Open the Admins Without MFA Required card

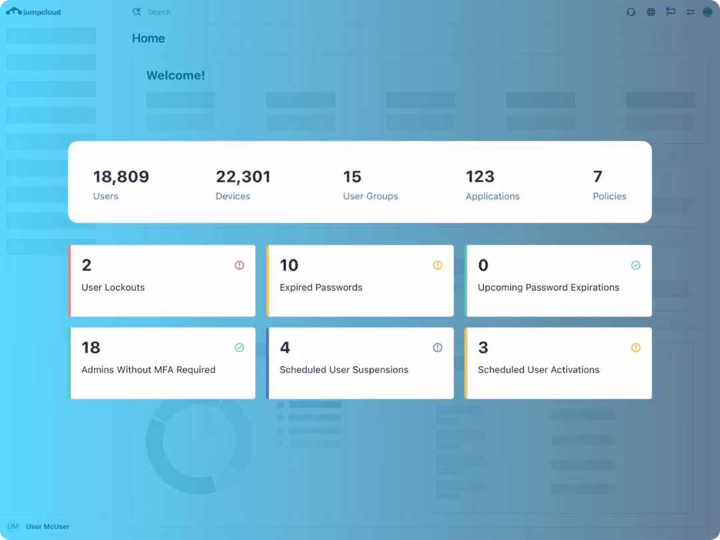tap(161, 363)
